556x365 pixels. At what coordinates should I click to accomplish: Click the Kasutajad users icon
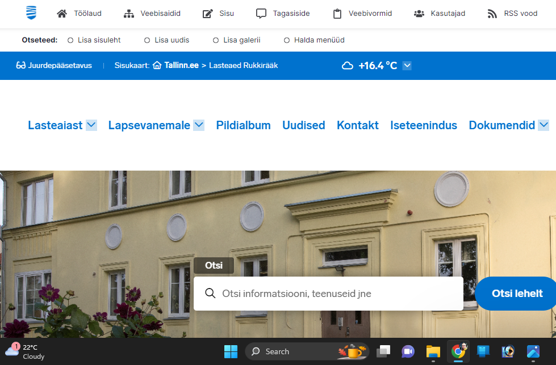[x=419, y=13]
